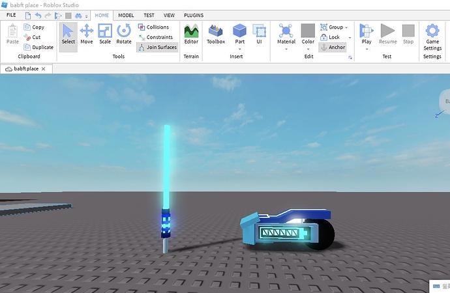Screen dimensions: 450x293
Task: Click the Group button
Action: (x=332, y=27)
